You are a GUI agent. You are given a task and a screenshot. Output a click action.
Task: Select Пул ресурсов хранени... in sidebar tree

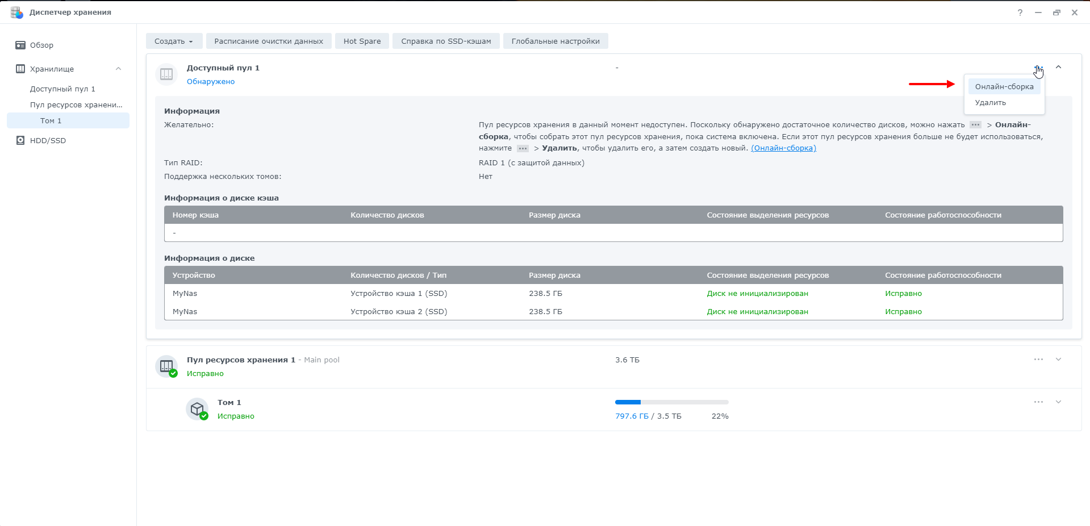[x=76, y=105]
